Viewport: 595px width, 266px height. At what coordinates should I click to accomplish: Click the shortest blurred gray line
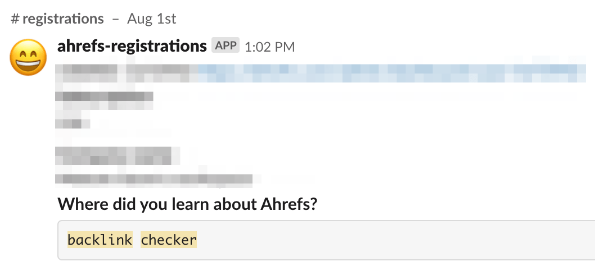(x=73, y=123)
